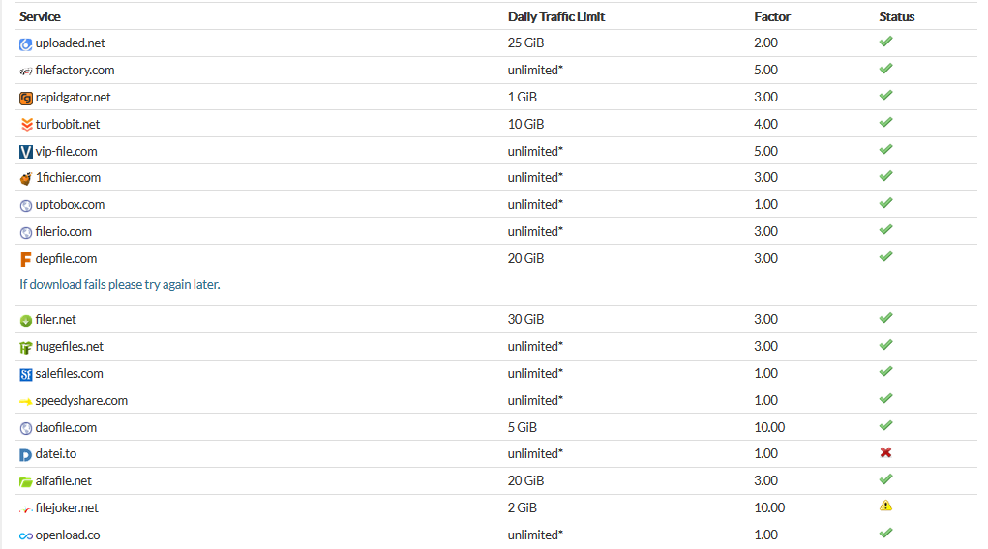Click the vip-file.com V icon

click(x=25, y=152)
